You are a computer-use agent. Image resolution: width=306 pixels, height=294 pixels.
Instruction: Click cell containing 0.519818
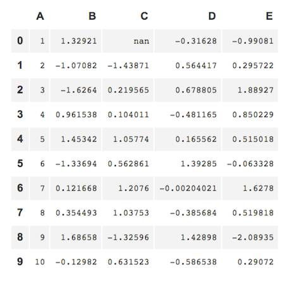click(250, 212)
